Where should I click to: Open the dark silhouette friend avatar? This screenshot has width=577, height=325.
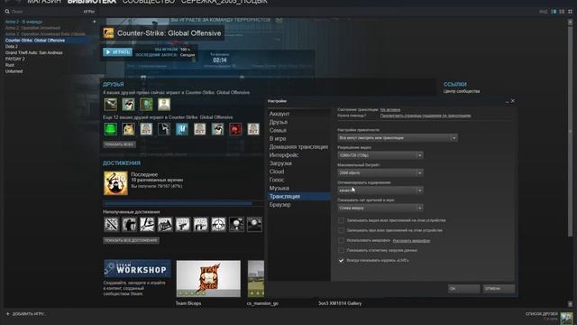click(x=164, y=129)
